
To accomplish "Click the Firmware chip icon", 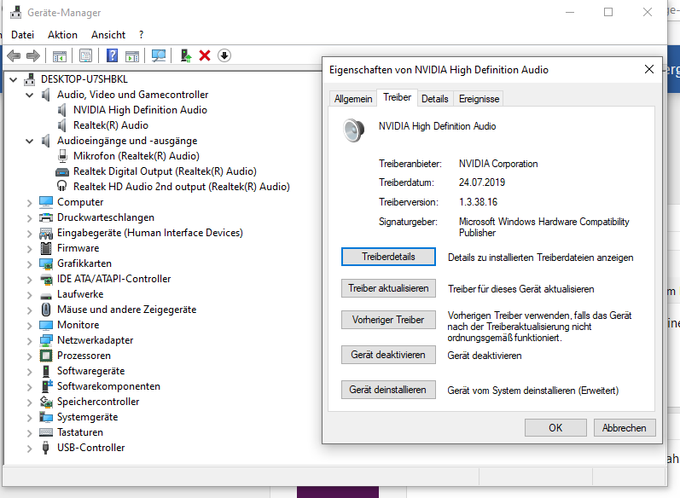I will click(x=46, y=248).
